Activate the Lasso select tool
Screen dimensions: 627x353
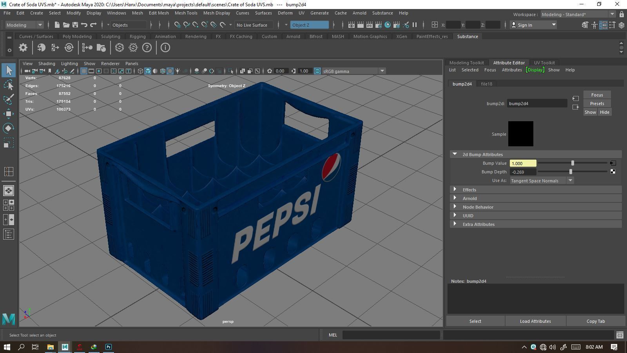[9, 85]
